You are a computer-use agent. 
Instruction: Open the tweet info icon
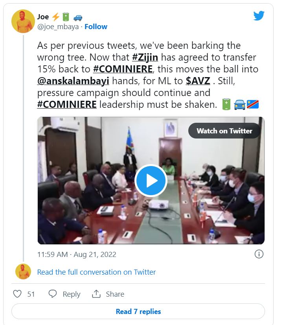point(259,254)
